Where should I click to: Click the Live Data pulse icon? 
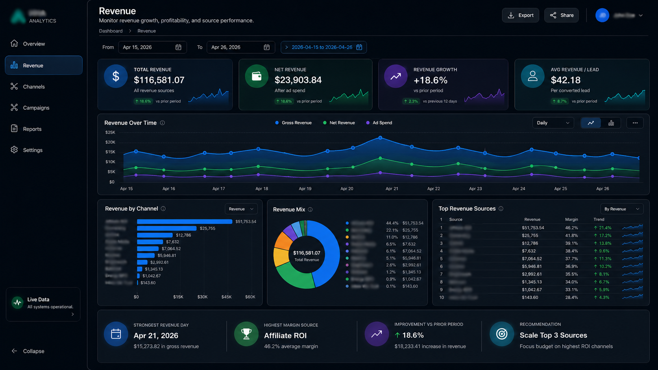17,302
